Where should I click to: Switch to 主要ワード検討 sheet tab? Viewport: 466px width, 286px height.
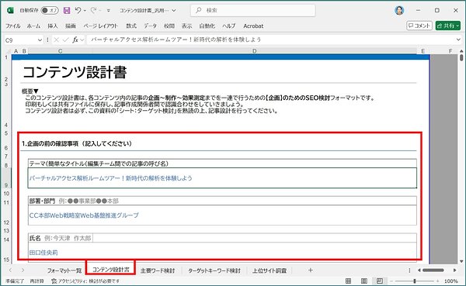point(158,270)
